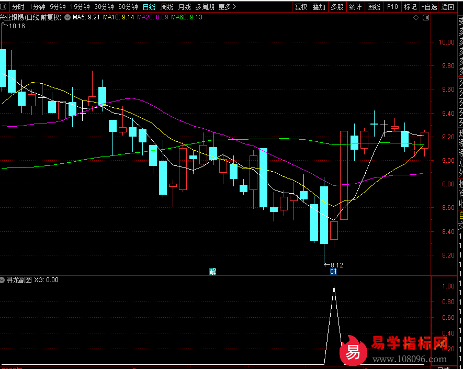463x369 pixels.
Task: Select the 15分钟 period
Action: click(x=80, y=7)
